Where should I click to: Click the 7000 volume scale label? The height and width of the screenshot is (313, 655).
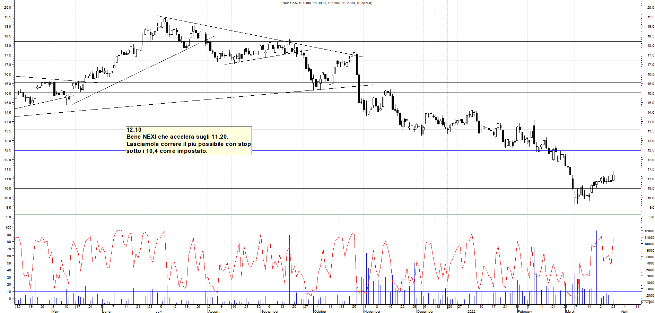(x=650, y=263)
